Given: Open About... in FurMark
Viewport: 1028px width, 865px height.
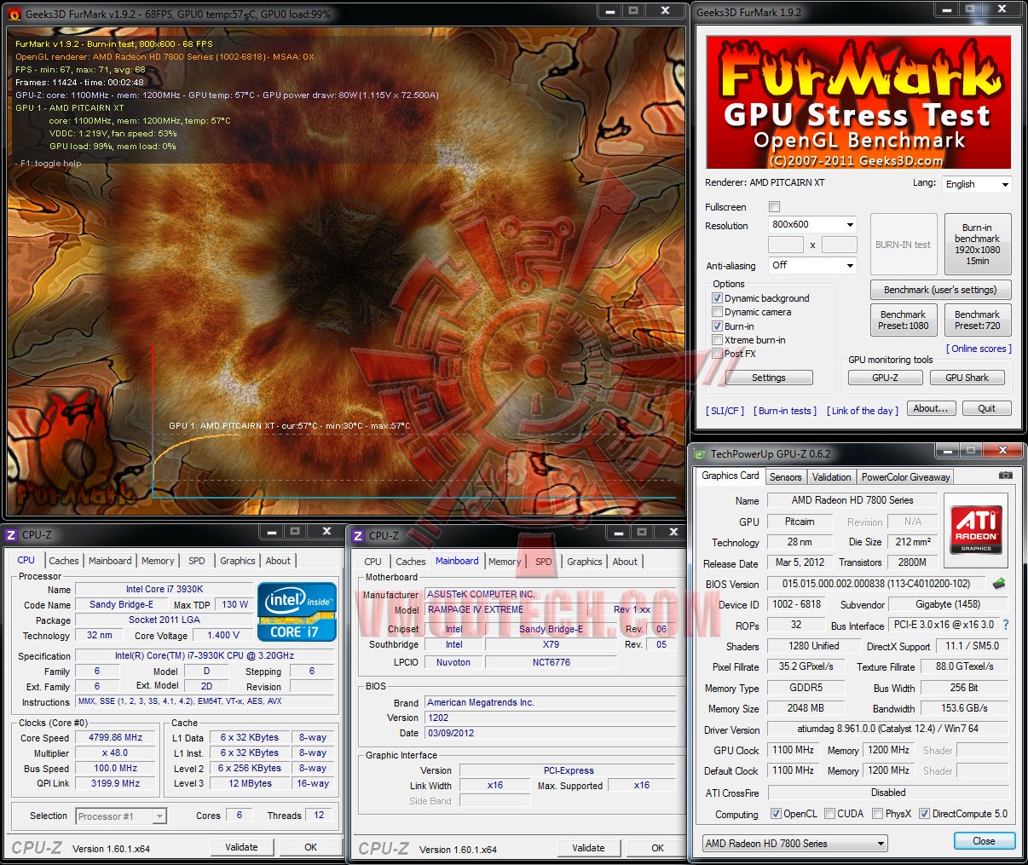Looking at the screenshot, I should pyautogui.click(x=931, y=408).
